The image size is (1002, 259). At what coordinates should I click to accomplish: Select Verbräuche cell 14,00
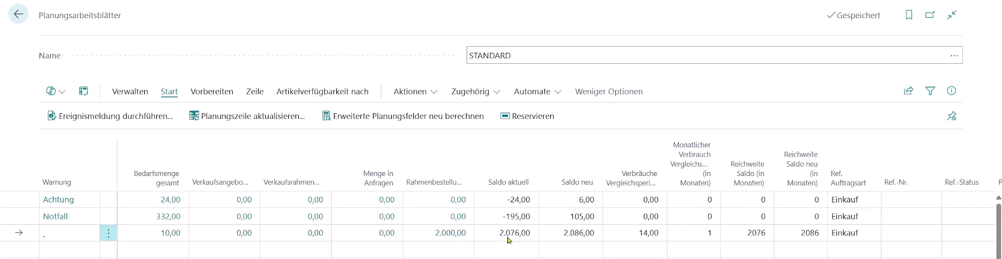635,233
